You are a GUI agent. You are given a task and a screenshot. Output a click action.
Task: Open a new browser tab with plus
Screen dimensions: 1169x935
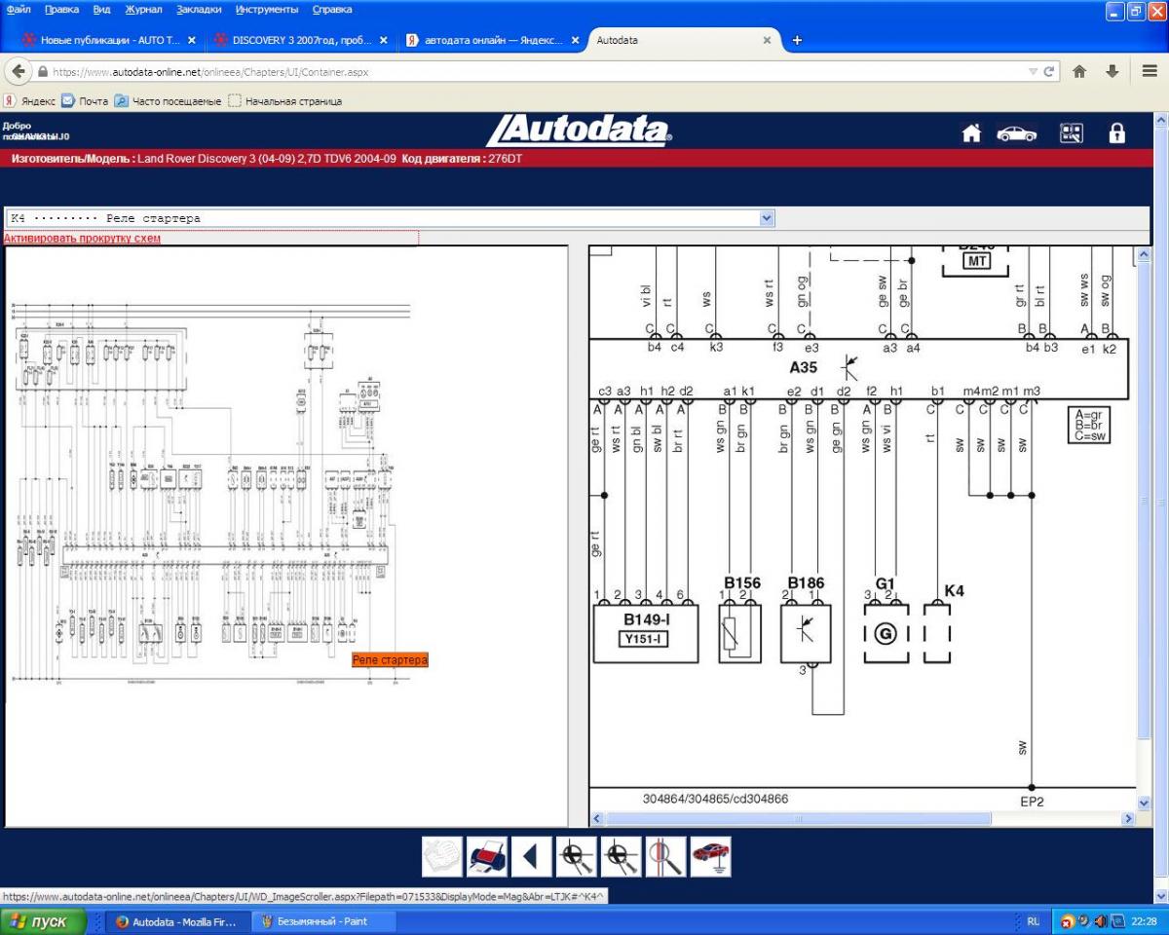pos(797,40)
